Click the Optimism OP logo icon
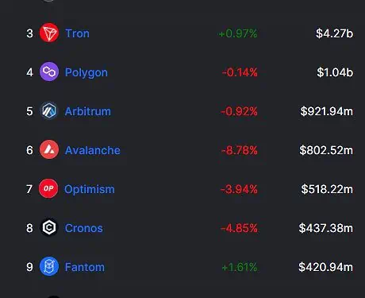Screen dimensions: 365x298 tap(48, 188)
